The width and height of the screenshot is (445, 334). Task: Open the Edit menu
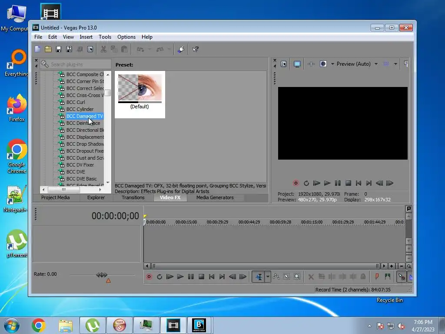click(x=53, y=37)
